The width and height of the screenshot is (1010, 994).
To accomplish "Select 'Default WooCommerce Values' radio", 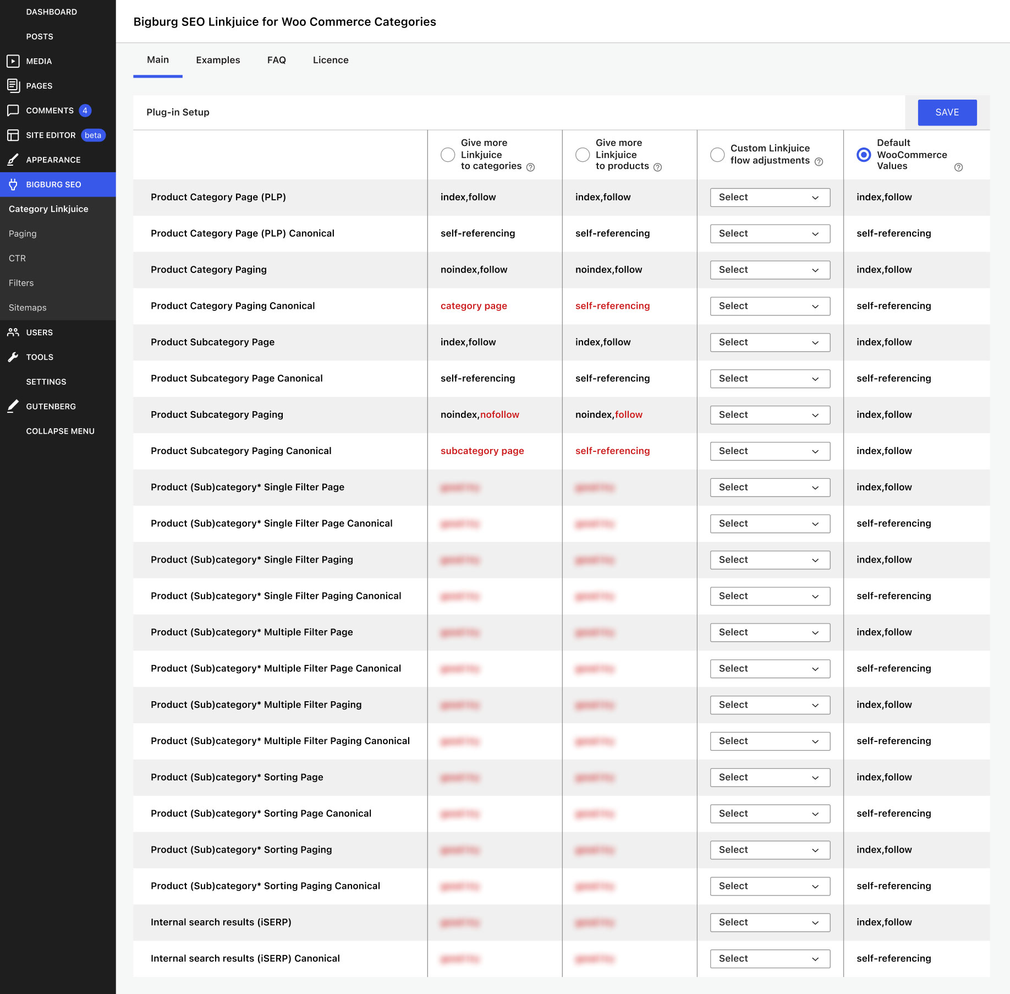I will click(x=864, y=155).
